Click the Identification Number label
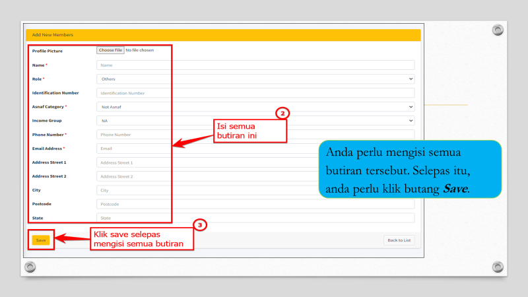 click(55, 93)
